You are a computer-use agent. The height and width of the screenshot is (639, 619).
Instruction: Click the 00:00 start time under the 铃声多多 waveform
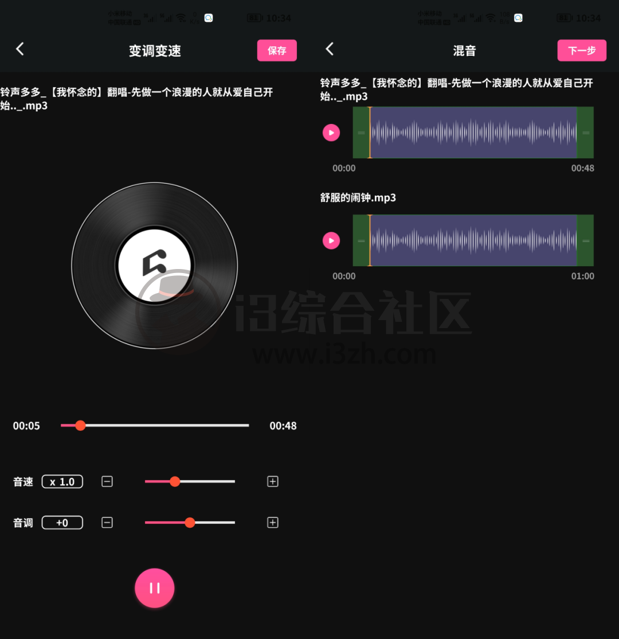pos(344,168)
